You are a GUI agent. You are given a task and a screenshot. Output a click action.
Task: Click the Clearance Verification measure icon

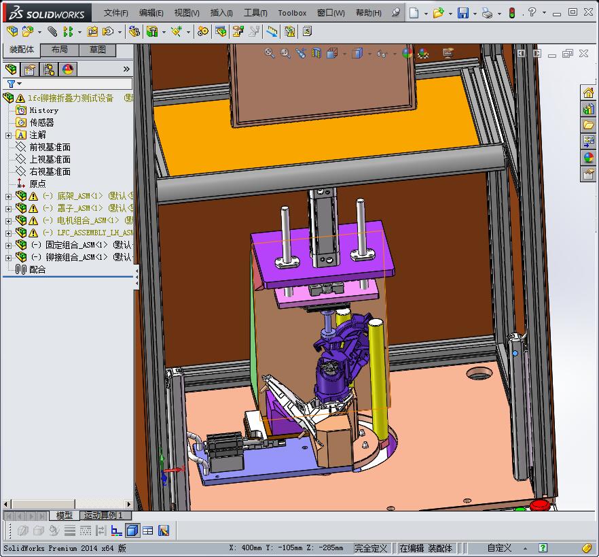click(x=272, y=31)
